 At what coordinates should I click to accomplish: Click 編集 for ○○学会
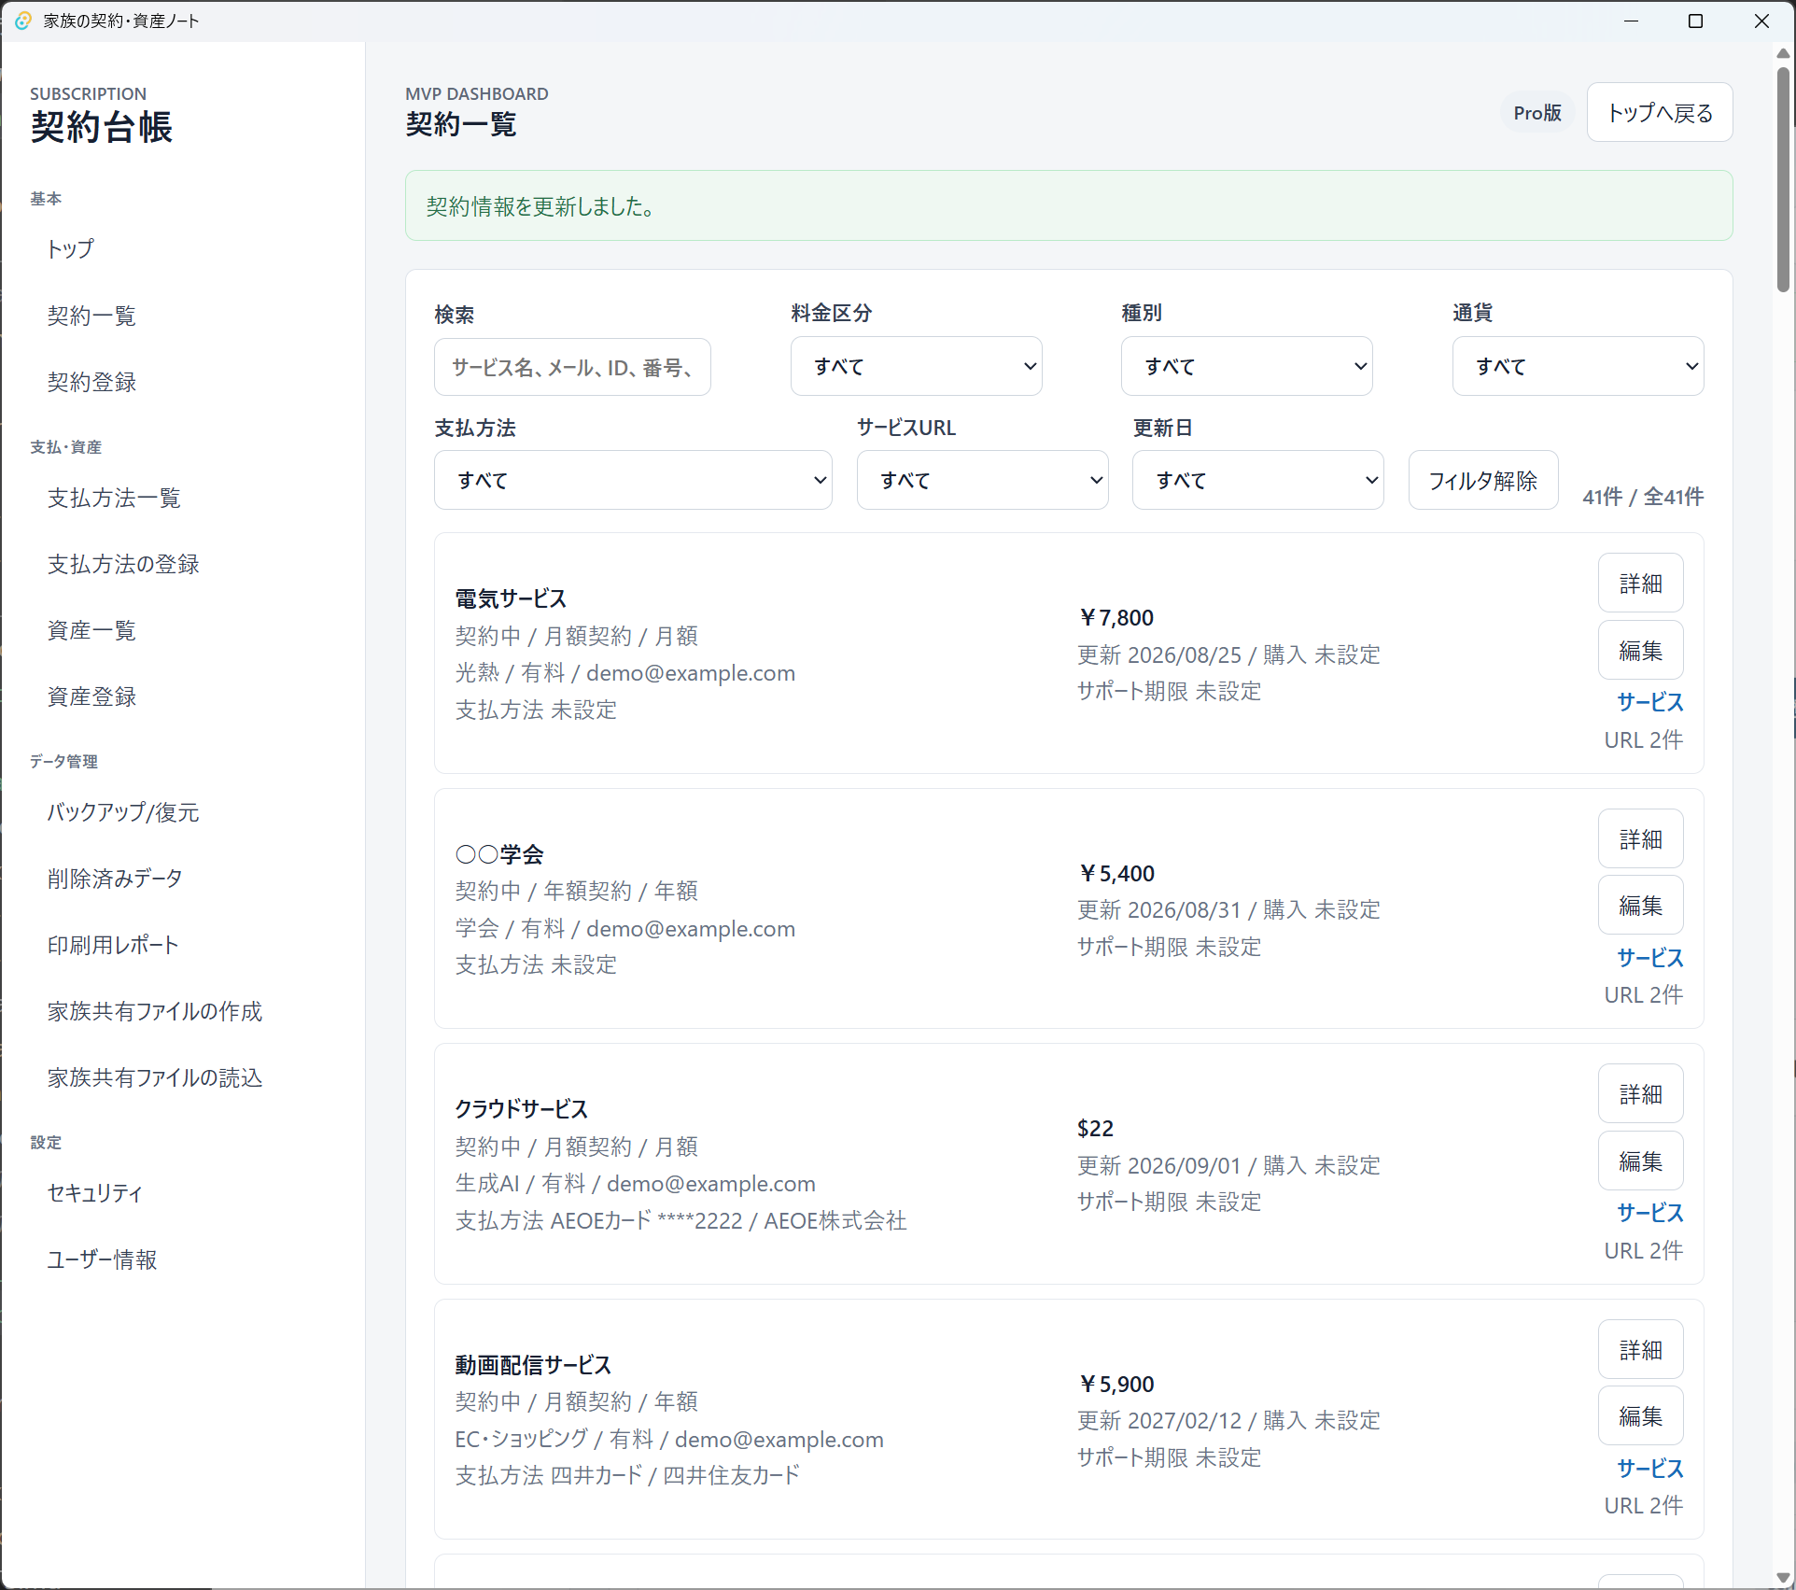click(1640, 906)
